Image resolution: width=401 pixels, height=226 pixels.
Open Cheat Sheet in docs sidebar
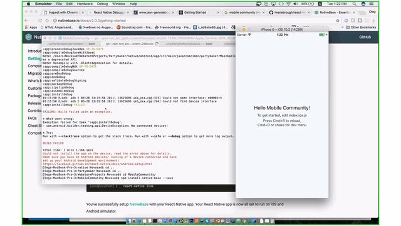click(34, 126)
